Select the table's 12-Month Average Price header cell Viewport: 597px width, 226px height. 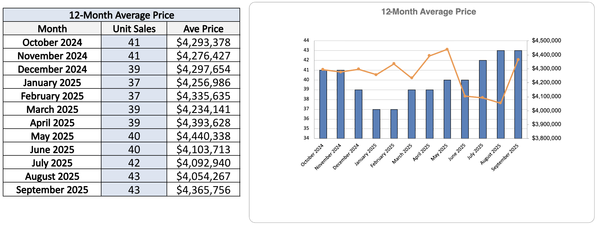click(121, 15)
